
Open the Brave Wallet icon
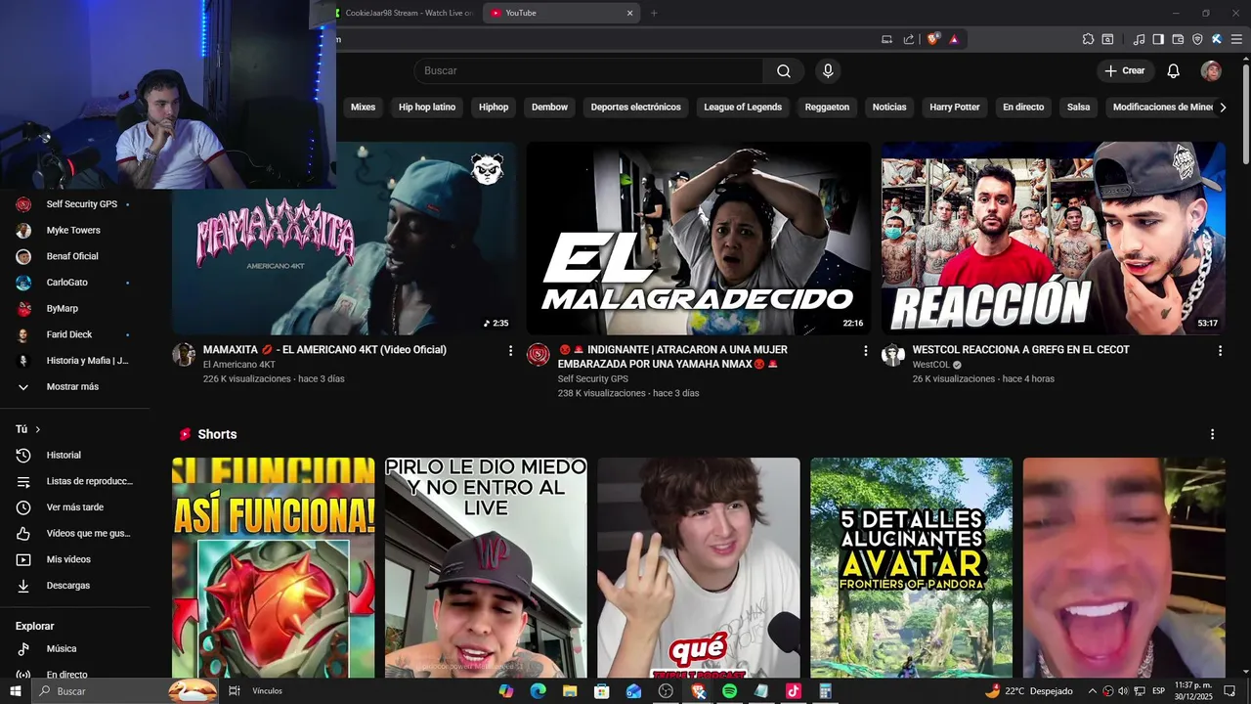(1178, 39)
